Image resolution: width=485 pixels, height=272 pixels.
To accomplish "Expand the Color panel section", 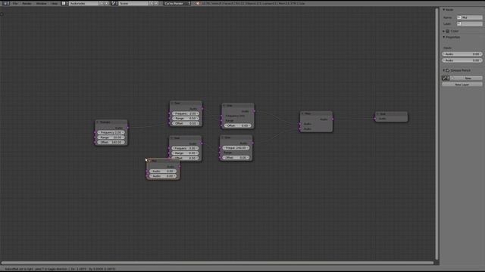I will pyautogui.click(x=443, y=31).
